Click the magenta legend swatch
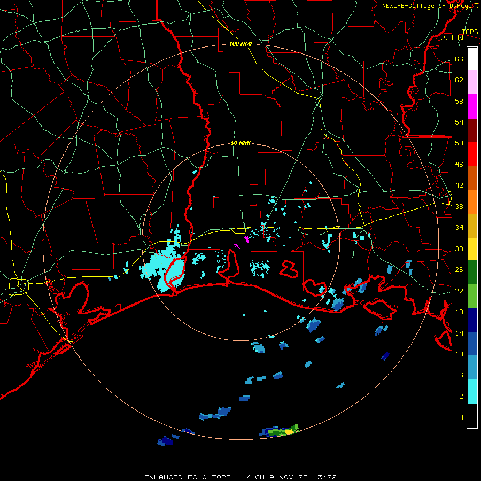The width and height of the screenshot is (481, 481). (x=472, y=106)
